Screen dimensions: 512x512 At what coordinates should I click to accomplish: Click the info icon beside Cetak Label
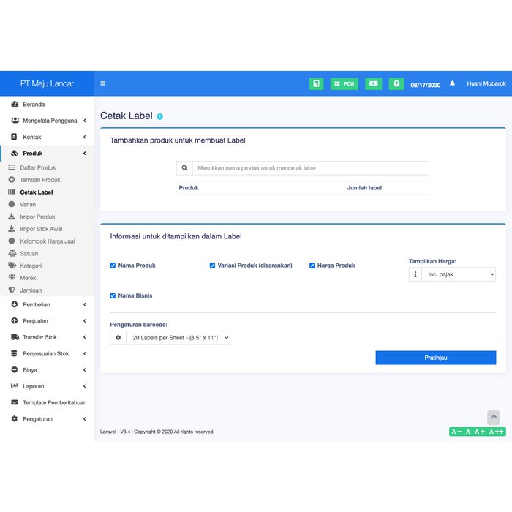coord(160,116)
